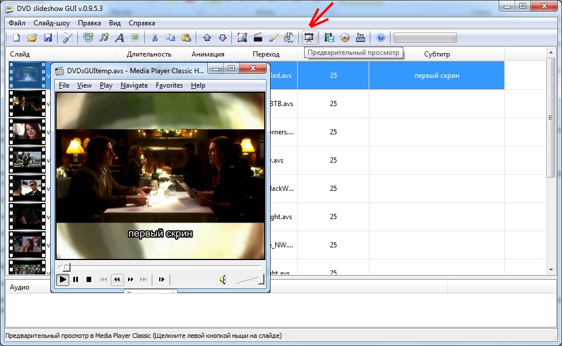Click the slide list vertical scrollbar thumb

coord(550,116)
